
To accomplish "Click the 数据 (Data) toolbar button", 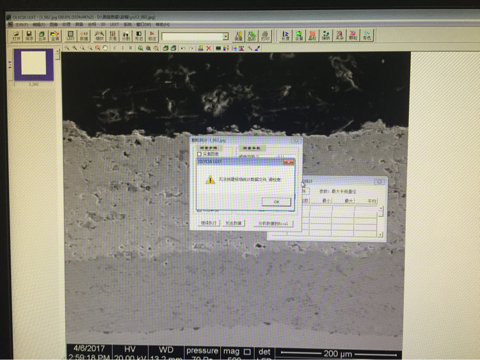I will coord(84,36).
